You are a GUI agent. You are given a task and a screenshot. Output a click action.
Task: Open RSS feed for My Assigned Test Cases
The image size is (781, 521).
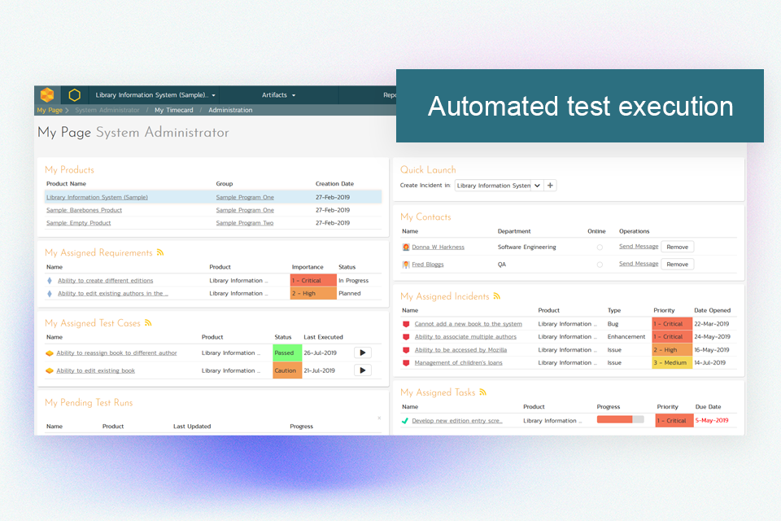(x=148, y=322)
